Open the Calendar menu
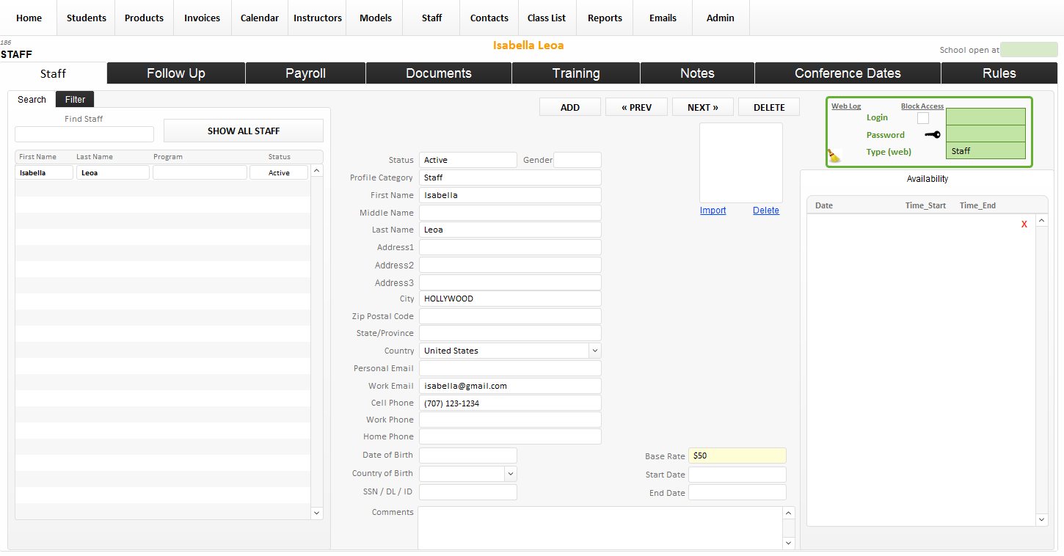 (x=260, y=18)
